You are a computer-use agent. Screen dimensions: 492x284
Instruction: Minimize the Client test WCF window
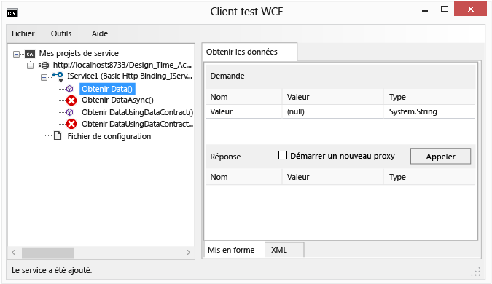[425, 10]
